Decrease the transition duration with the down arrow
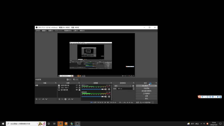 pos(134,89)
